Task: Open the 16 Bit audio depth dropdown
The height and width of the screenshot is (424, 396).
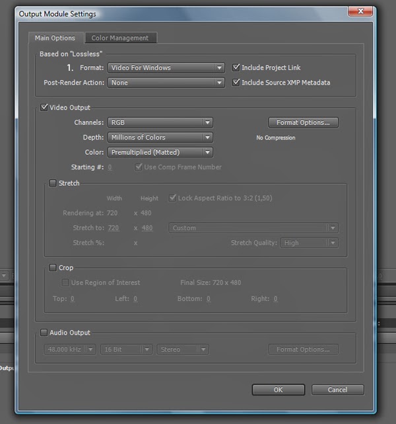Action: point(126,349)
